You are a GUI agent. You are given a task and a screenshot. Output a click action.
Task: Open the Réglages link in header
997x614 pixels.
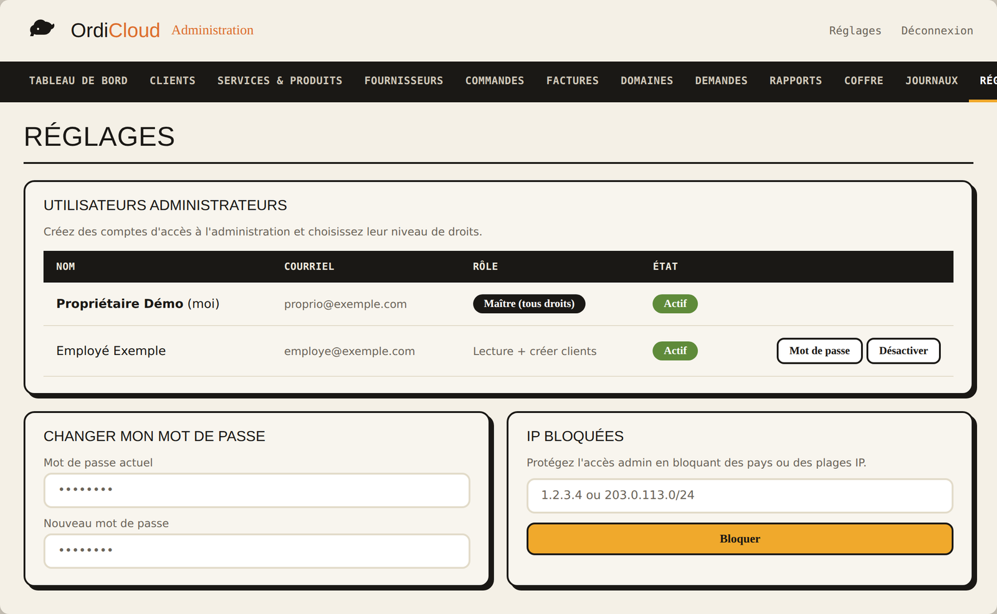[855, 31]
